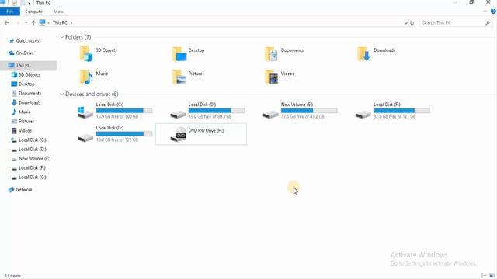The height and width of the screenshot is (279, 497).
Task: Click the This PC breadcrumb in address bar
Action: click(x=60, y=22)
